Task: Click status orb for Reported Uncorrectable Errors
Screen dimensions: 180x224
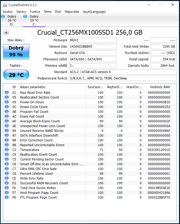Action: click(x=7, y=145)
